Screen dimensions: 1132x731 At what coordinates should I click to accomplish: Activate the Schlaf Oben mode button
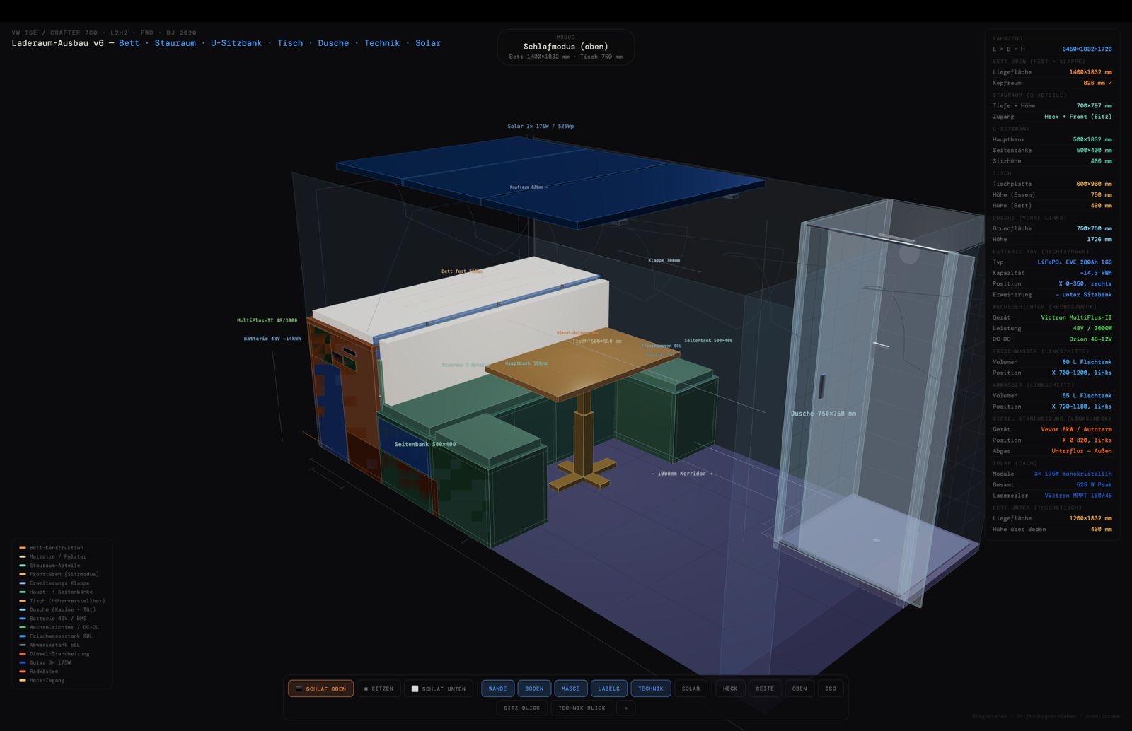pyautogui.click(x=320, y=689)
